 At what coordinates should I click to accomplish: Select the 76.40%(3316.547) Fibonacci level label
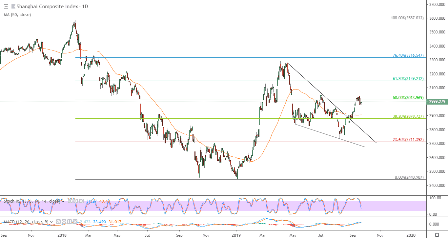pos(408,55)
